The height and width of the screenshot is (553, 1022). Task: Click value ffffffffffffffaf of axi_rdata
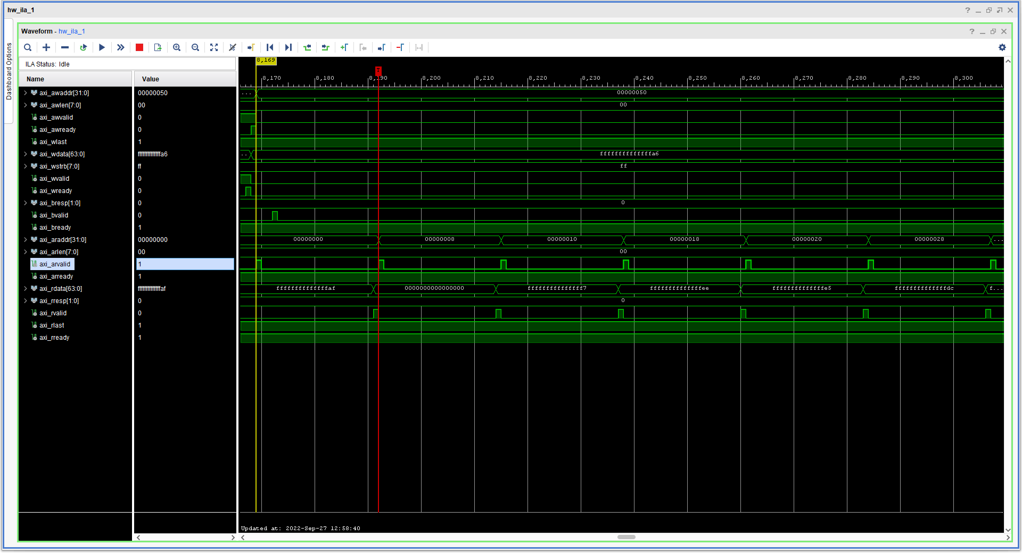coord(152,289)
